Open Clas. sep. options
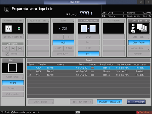152x114 pixels. point(139,37)
